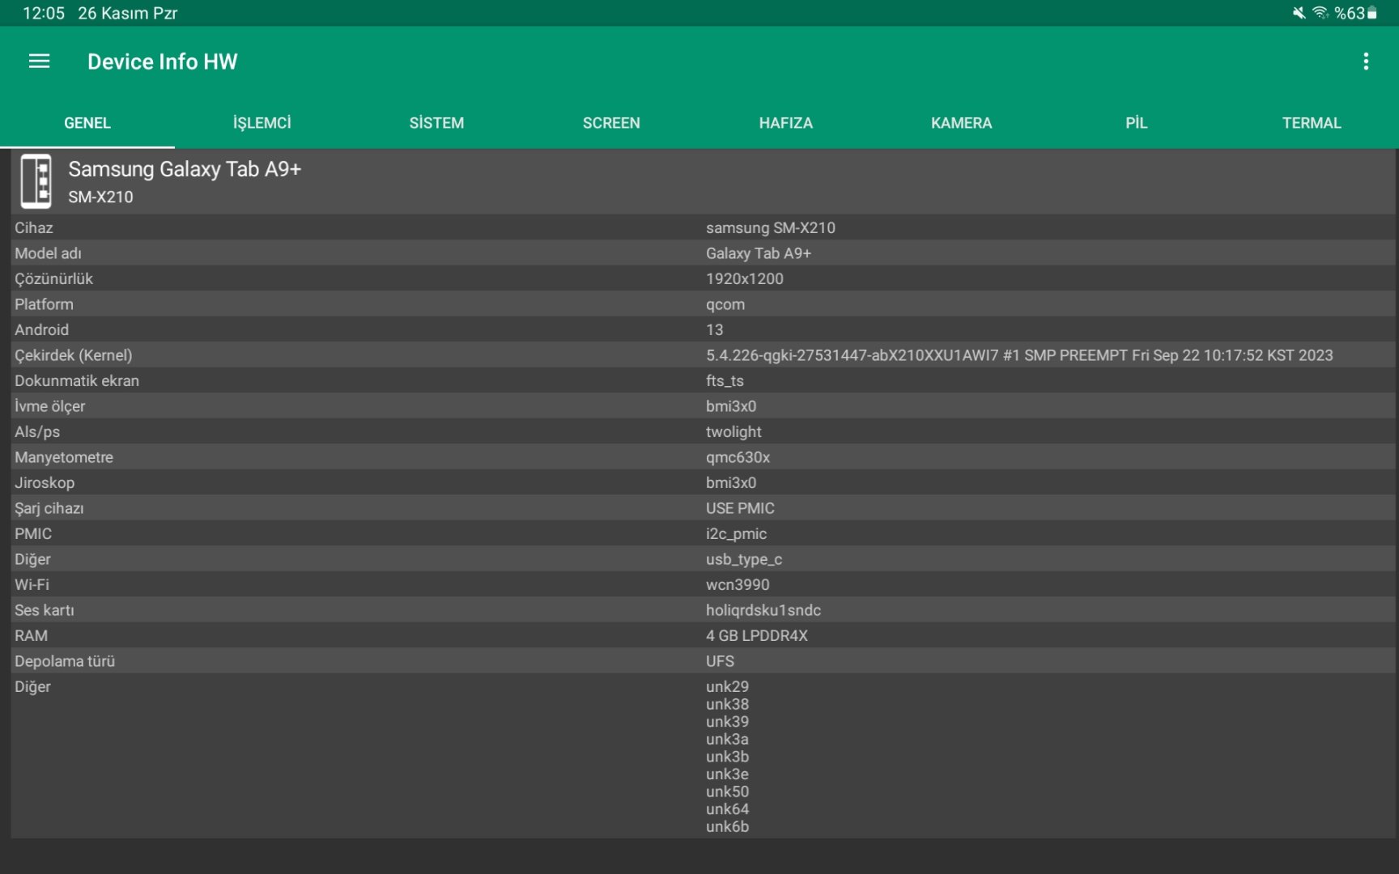Tap the Samsung Galaxy Tab A9+ heading
Image resolution: width=1399 pixels, height=874 pixels.
tap(185, 169)
